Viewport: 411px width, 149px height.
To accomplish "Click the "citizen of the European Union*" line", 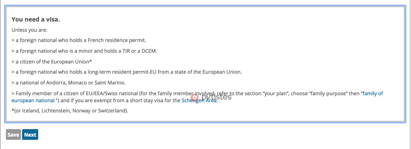I will click(52, 62).
